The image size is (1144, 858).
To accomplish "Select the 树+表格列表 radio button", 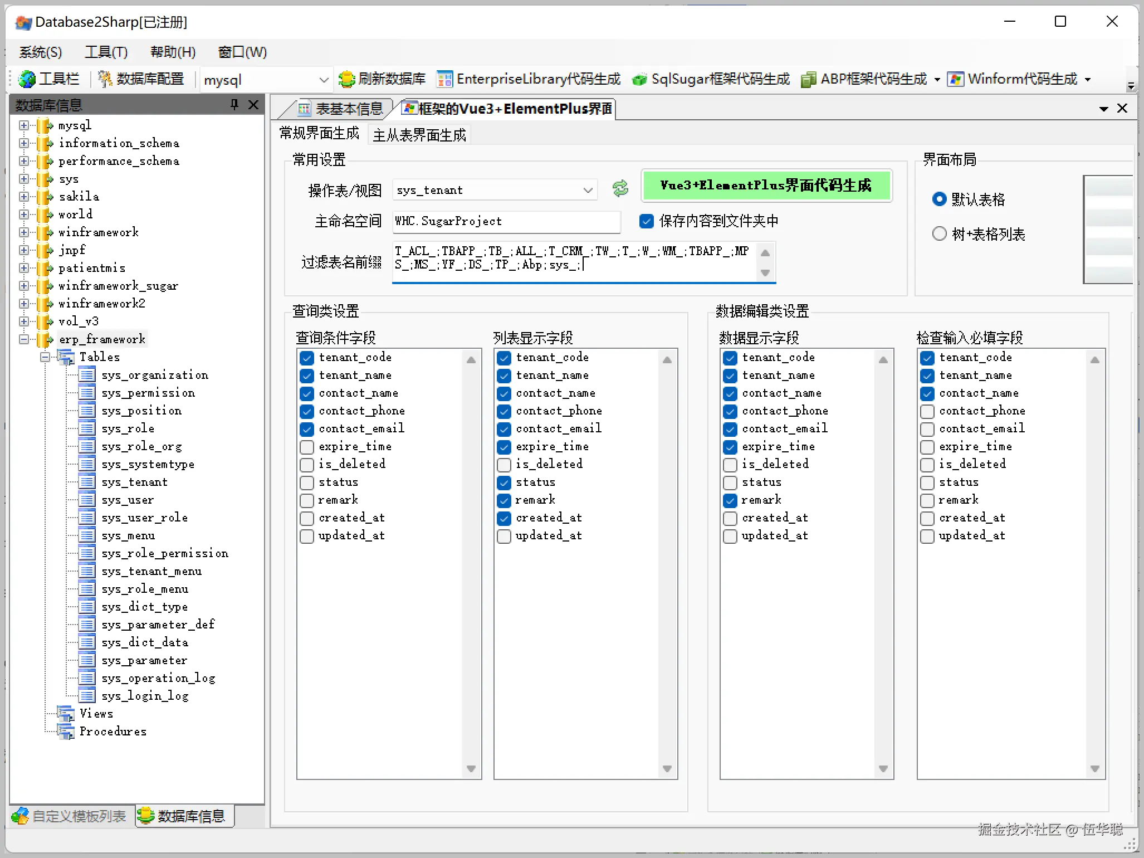I will click(940, 233).
